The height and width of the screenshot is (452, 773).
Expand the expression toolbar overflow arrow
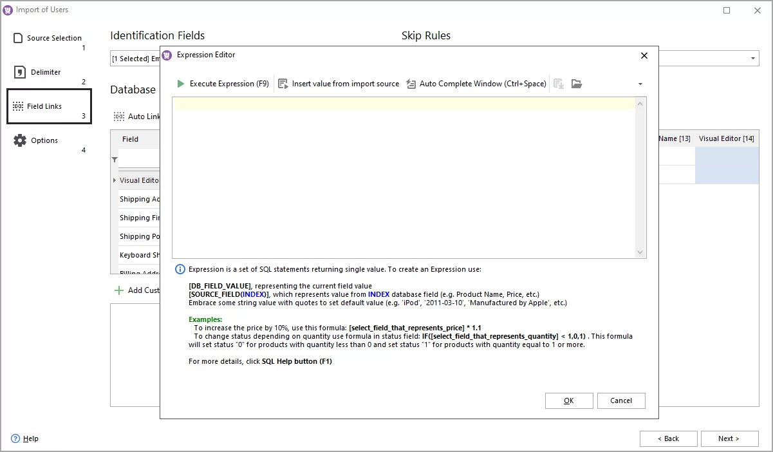tap(640, 84)
